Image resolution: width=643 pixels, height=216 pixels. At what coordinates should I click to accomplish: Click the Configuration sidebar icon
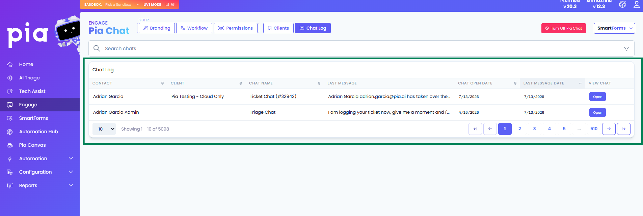point(10,172)
